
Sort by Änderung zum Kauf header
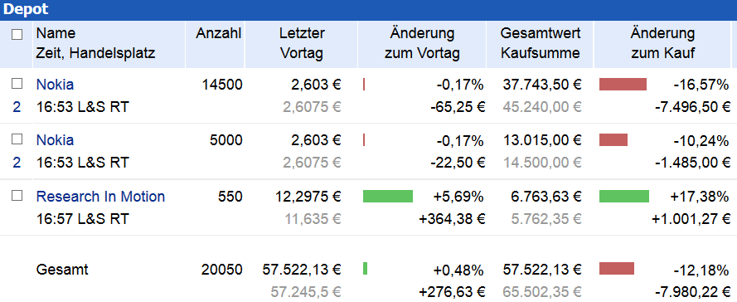click(662, 43)
